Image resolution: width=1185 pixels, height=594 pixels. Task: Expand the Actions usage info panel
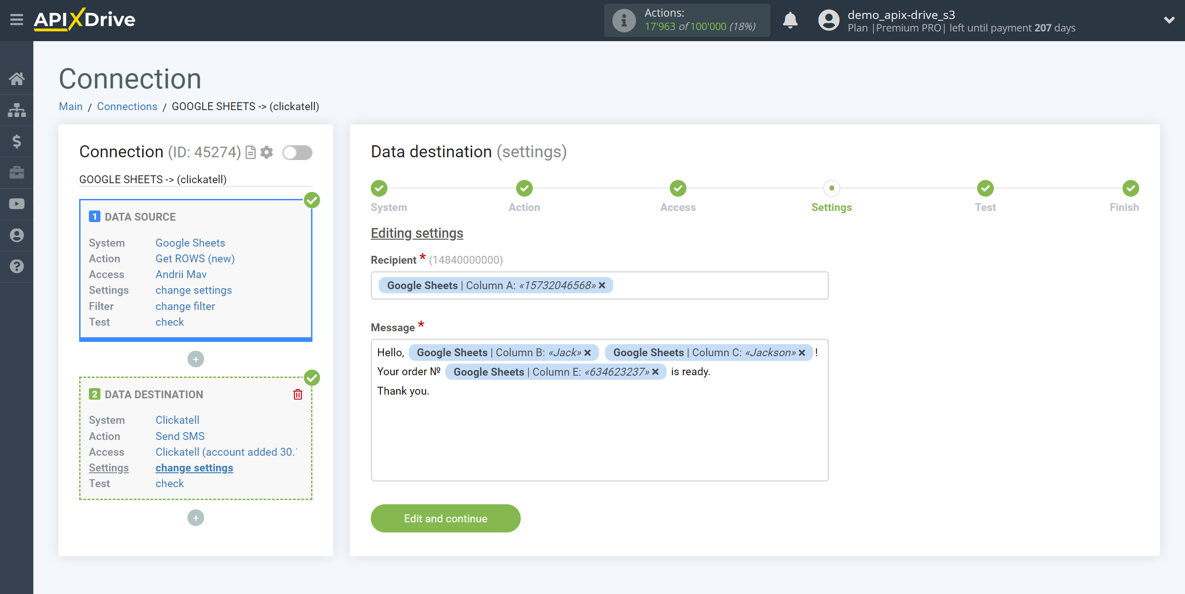pos(624,20)
